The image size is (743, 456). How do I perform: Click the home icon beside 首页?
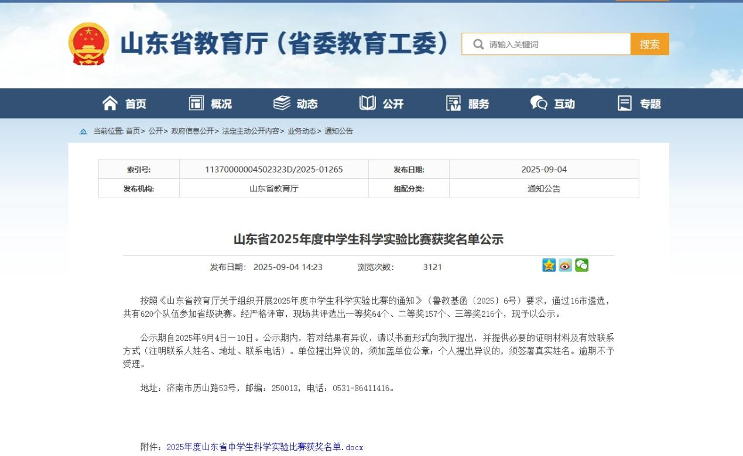pyautogui.click(x=110, y=103)
